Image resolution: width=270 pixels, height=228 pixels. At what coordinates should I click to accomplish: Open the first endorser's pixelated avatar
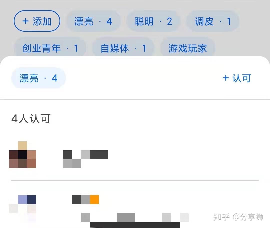tap(22, 155)
